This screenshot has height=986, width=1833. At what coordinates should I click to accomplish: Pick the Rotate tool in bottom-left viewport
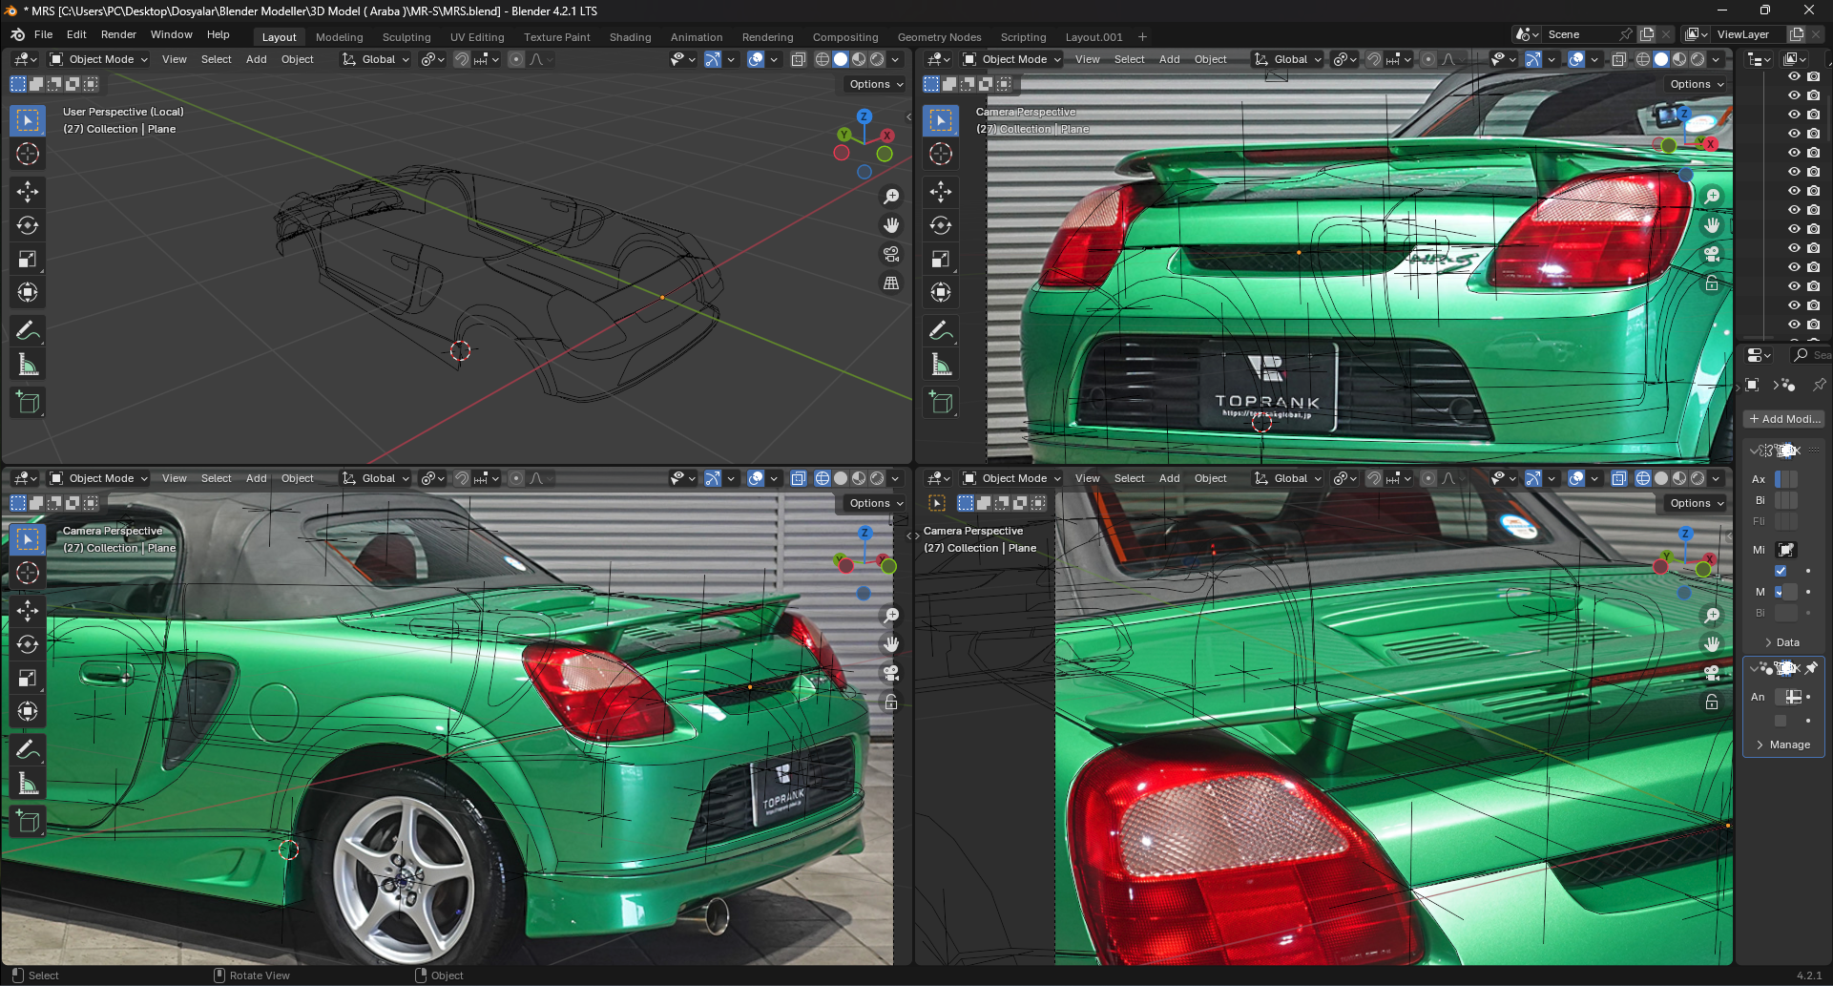point(28,644)
